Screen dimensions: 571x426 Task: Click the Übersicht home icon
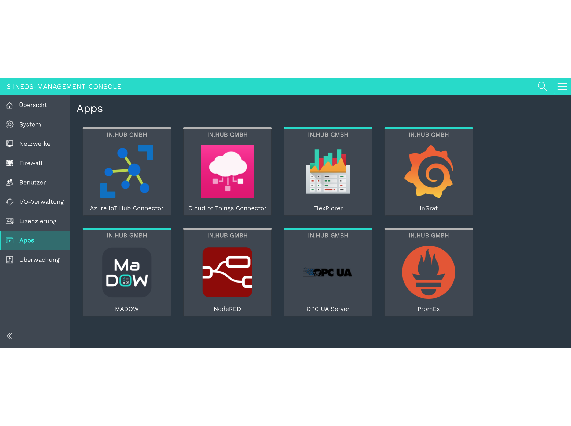pyautogui.click(x=10, y=105)
